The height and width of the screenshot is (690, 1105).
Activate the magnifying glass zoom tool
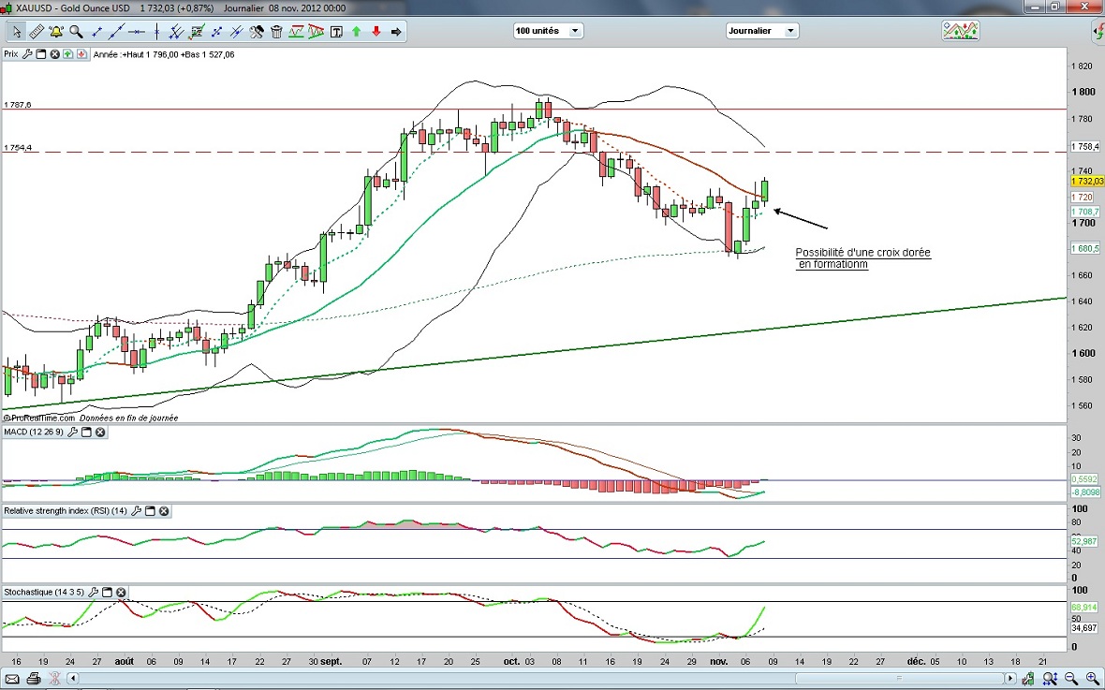76,32
